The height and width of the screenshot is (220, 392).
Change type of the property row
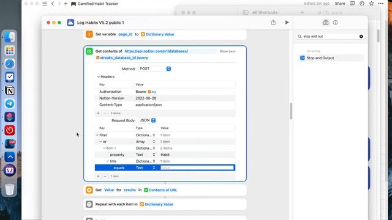click(146, 155)
